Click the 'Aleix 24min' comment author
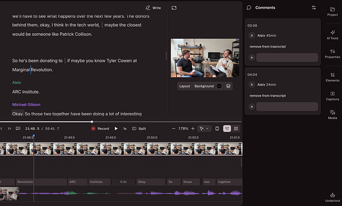The width and height of the screenshot is (342, 206). (267, 84)
